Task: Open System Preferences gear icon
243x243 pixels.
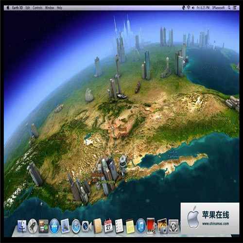Action: pos(174,226)
